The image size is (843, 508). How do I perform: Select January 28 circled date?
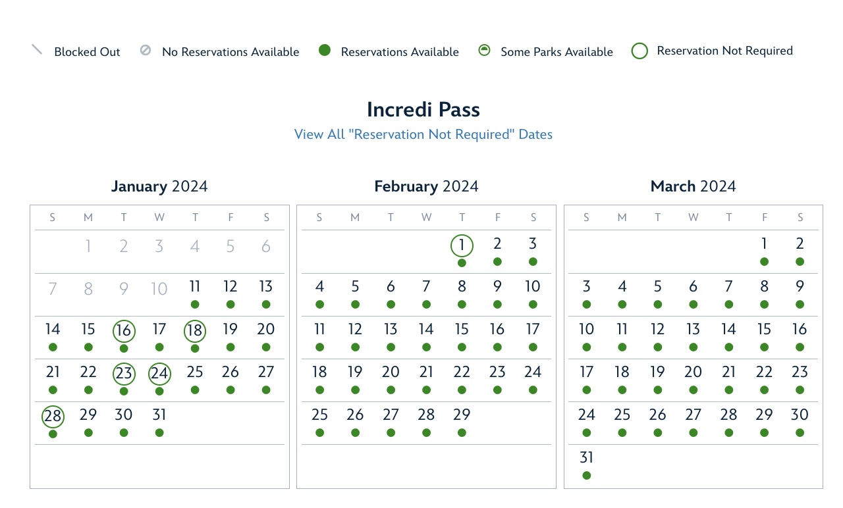(x=53, y=417)
